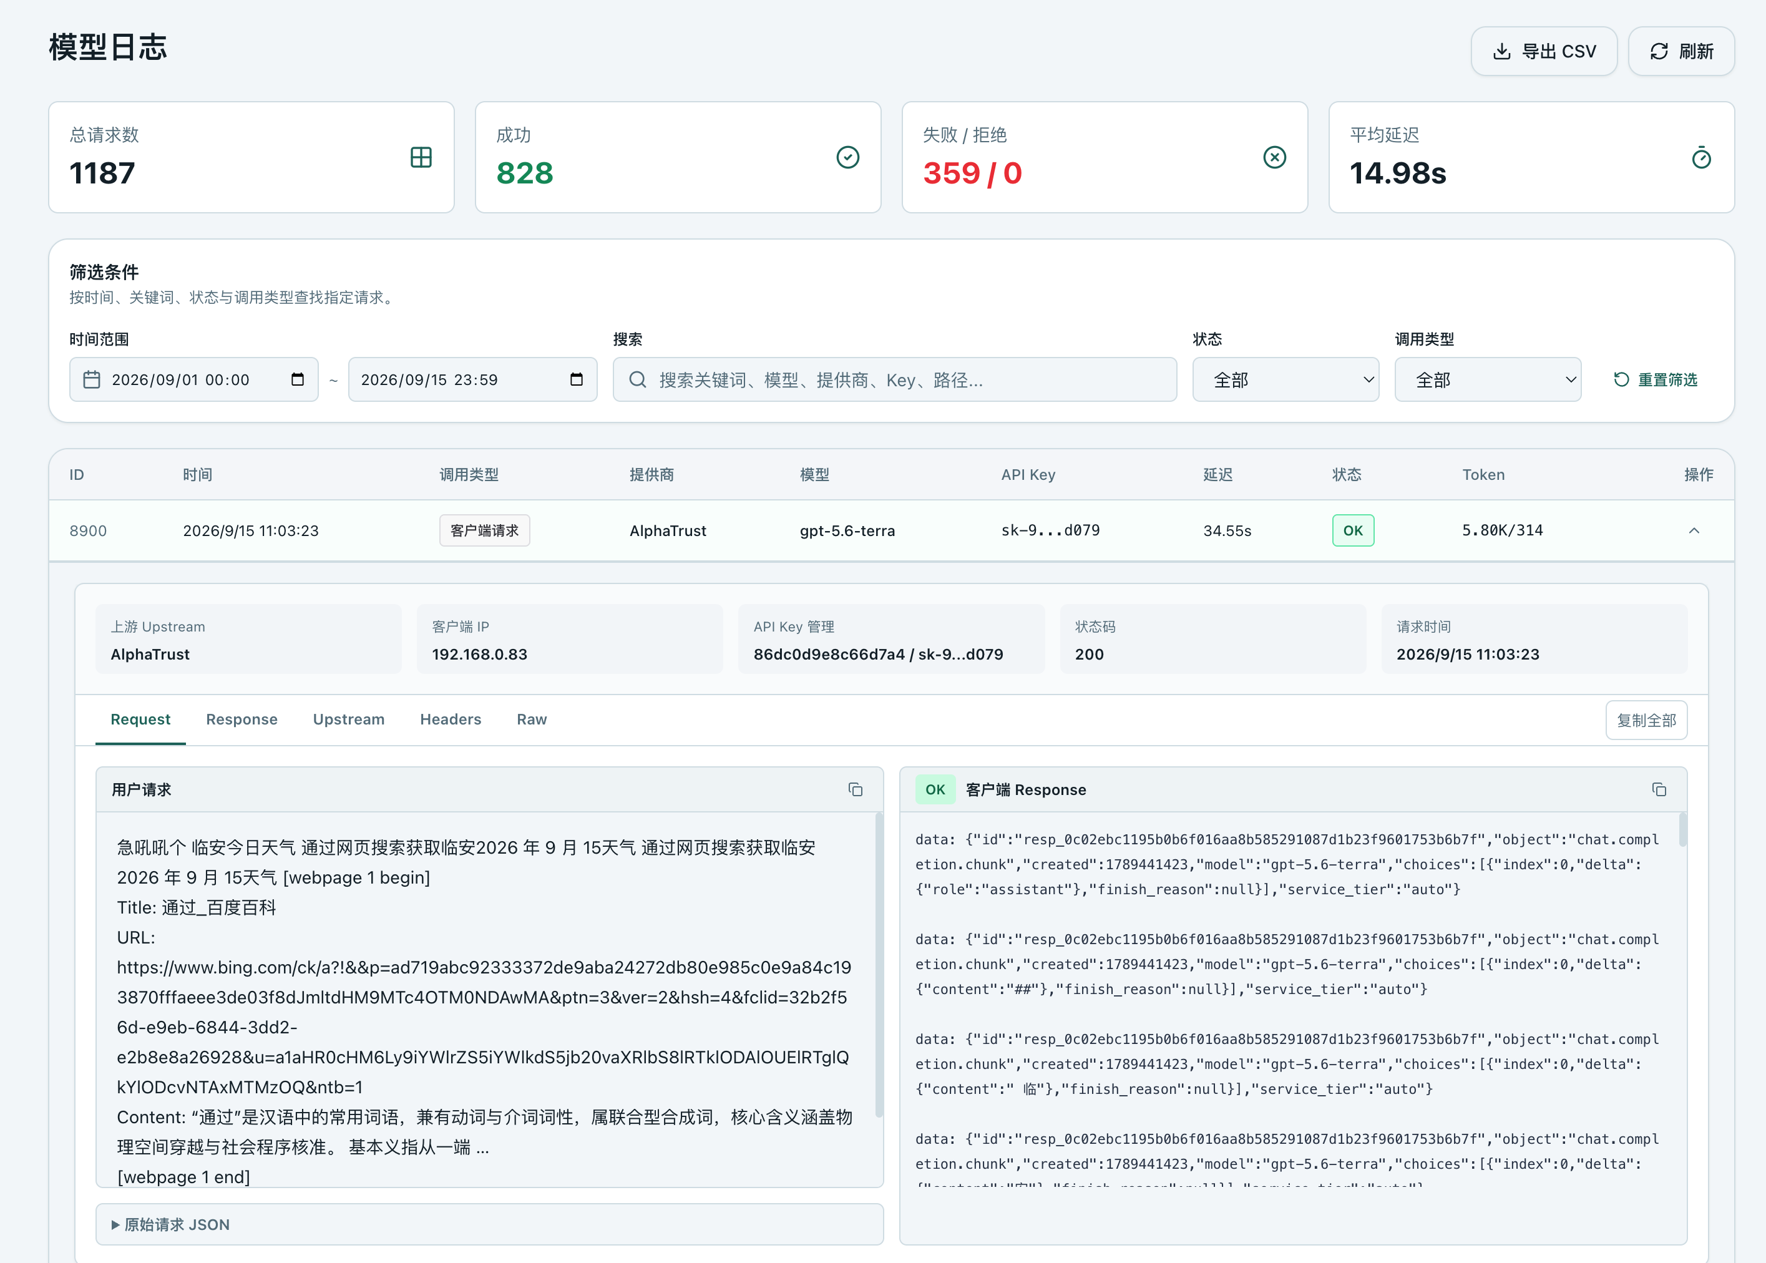Click the 刷新 button
This screenshot has height=1263, width=1766.
tap(1681, 51)
